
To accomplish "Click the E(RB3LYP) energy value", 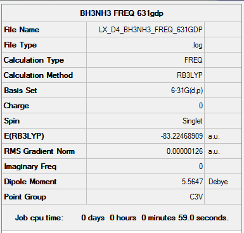I will [x=182, y=136].
